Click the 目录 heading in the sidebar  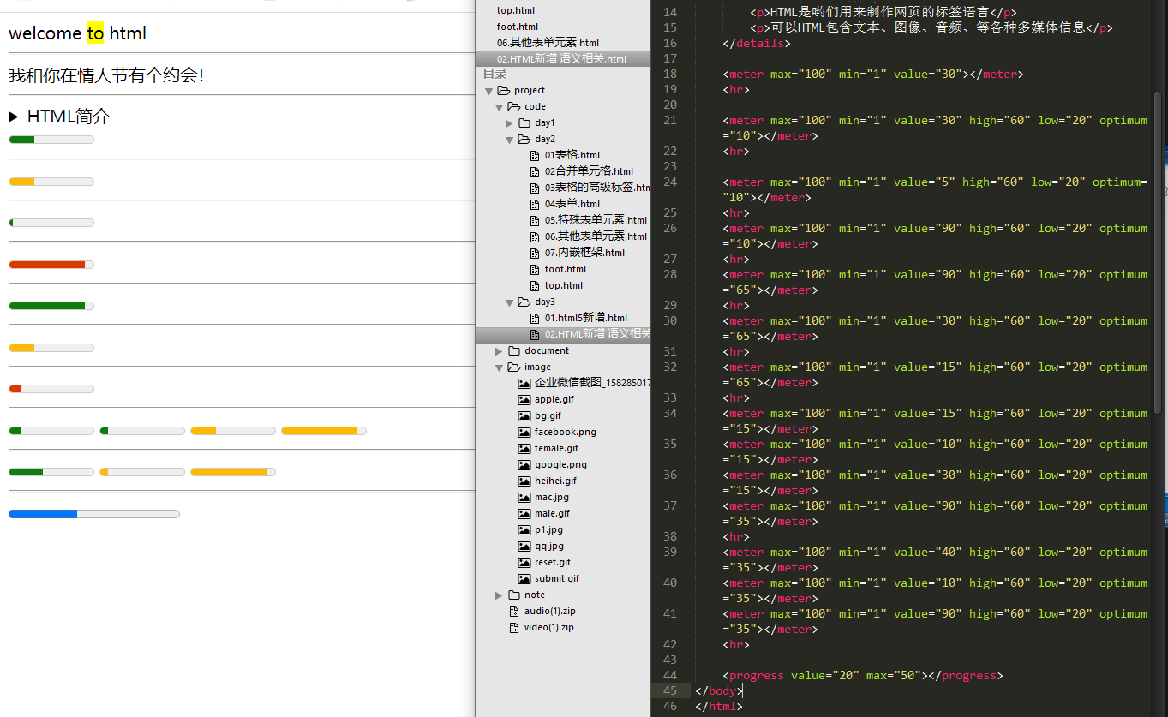(495, 74)
